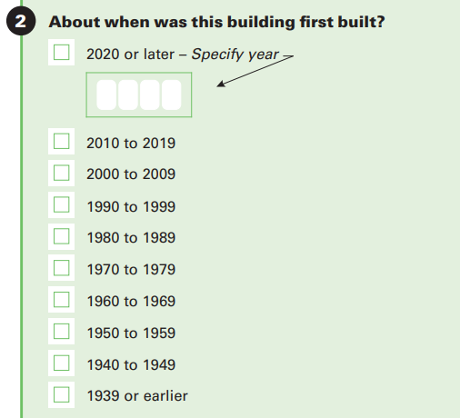This screenshot has width=460, height=418.
Task: Tick the 1970 to 1979 box
Action: [x=61, y=268]
